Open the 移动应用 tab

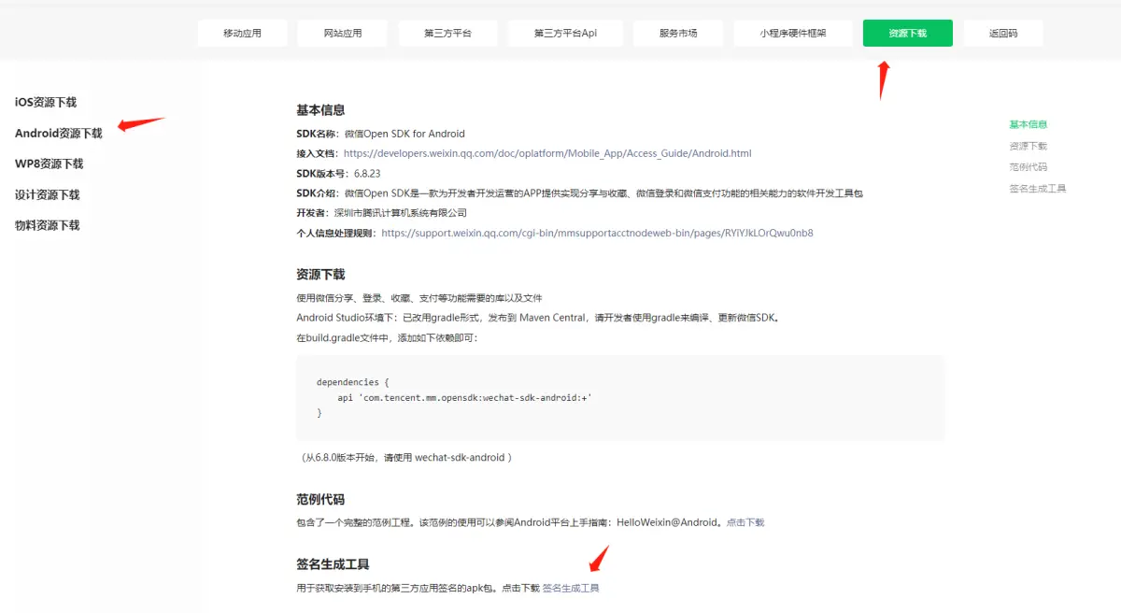(x=242, y=33)
